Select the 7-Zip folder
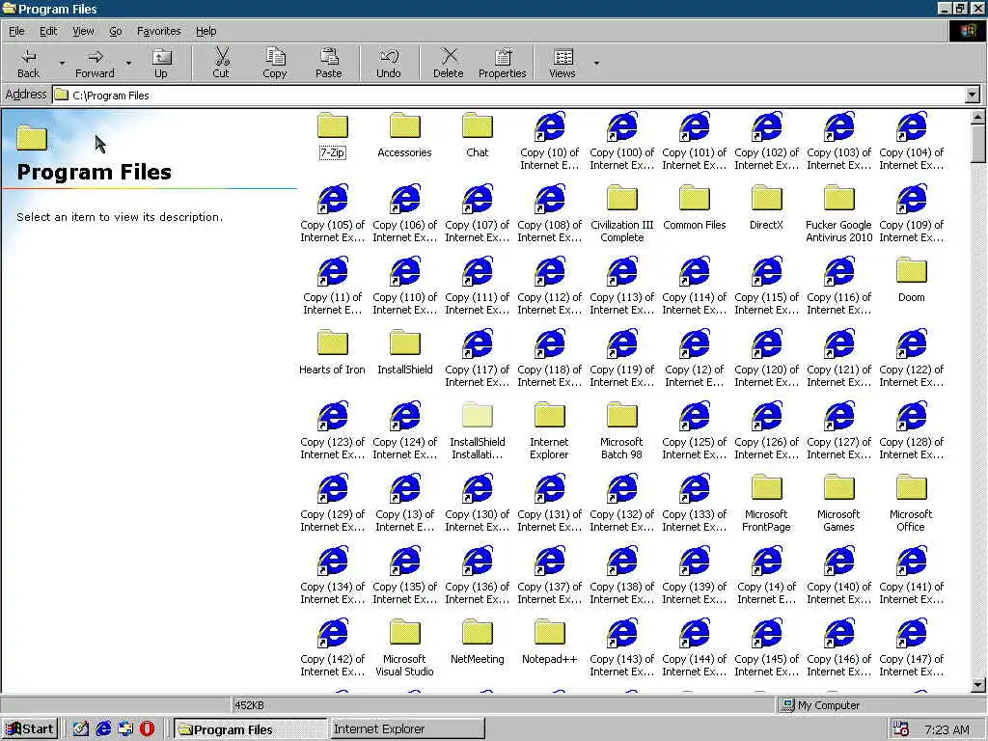This screenshot has height=741, width=988. point(333,135)
